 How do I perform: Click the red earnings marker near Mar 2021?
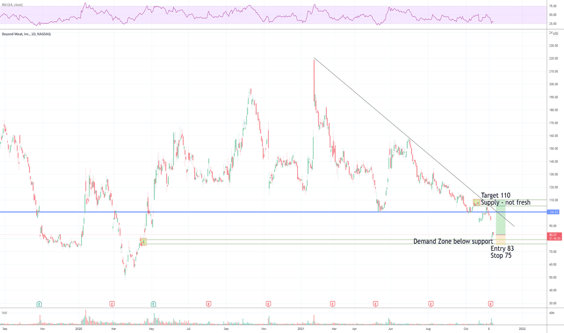[x=333, y=304]
